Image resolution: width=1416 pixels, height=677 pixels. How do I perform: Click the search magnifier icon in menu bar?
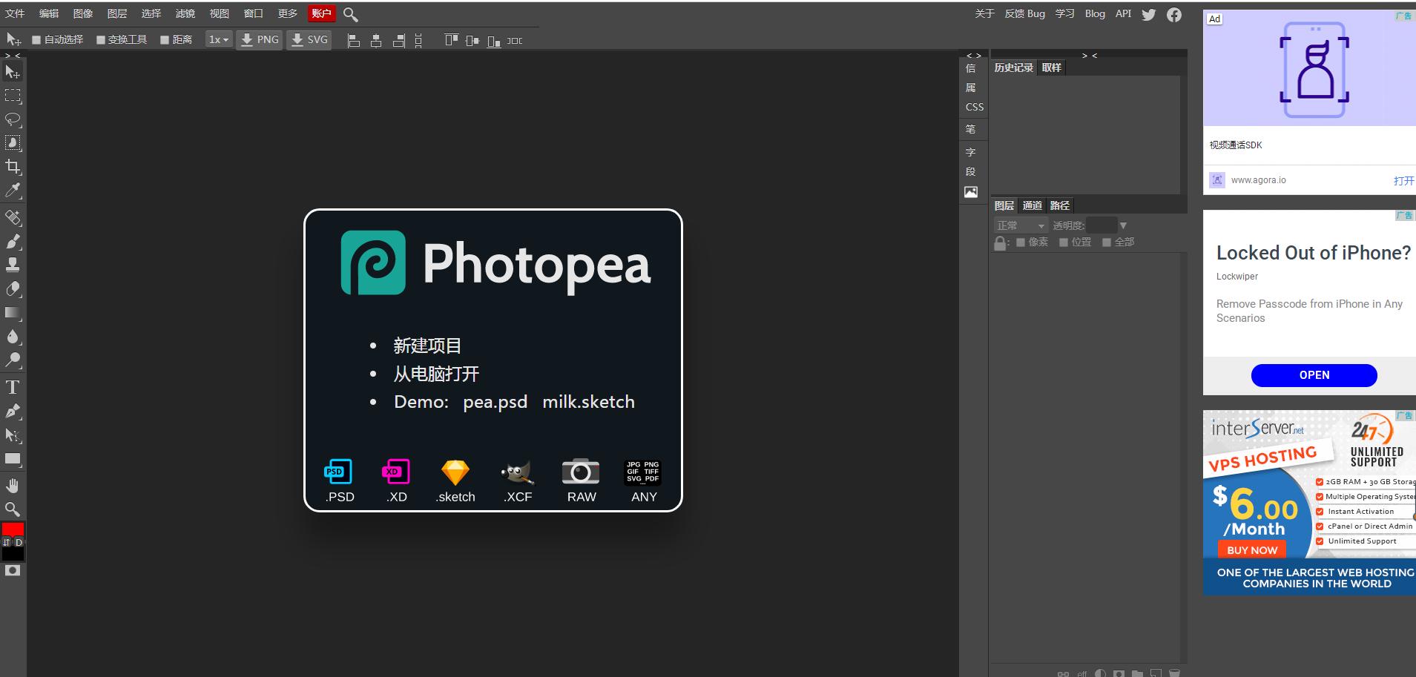tap(351, 14)
